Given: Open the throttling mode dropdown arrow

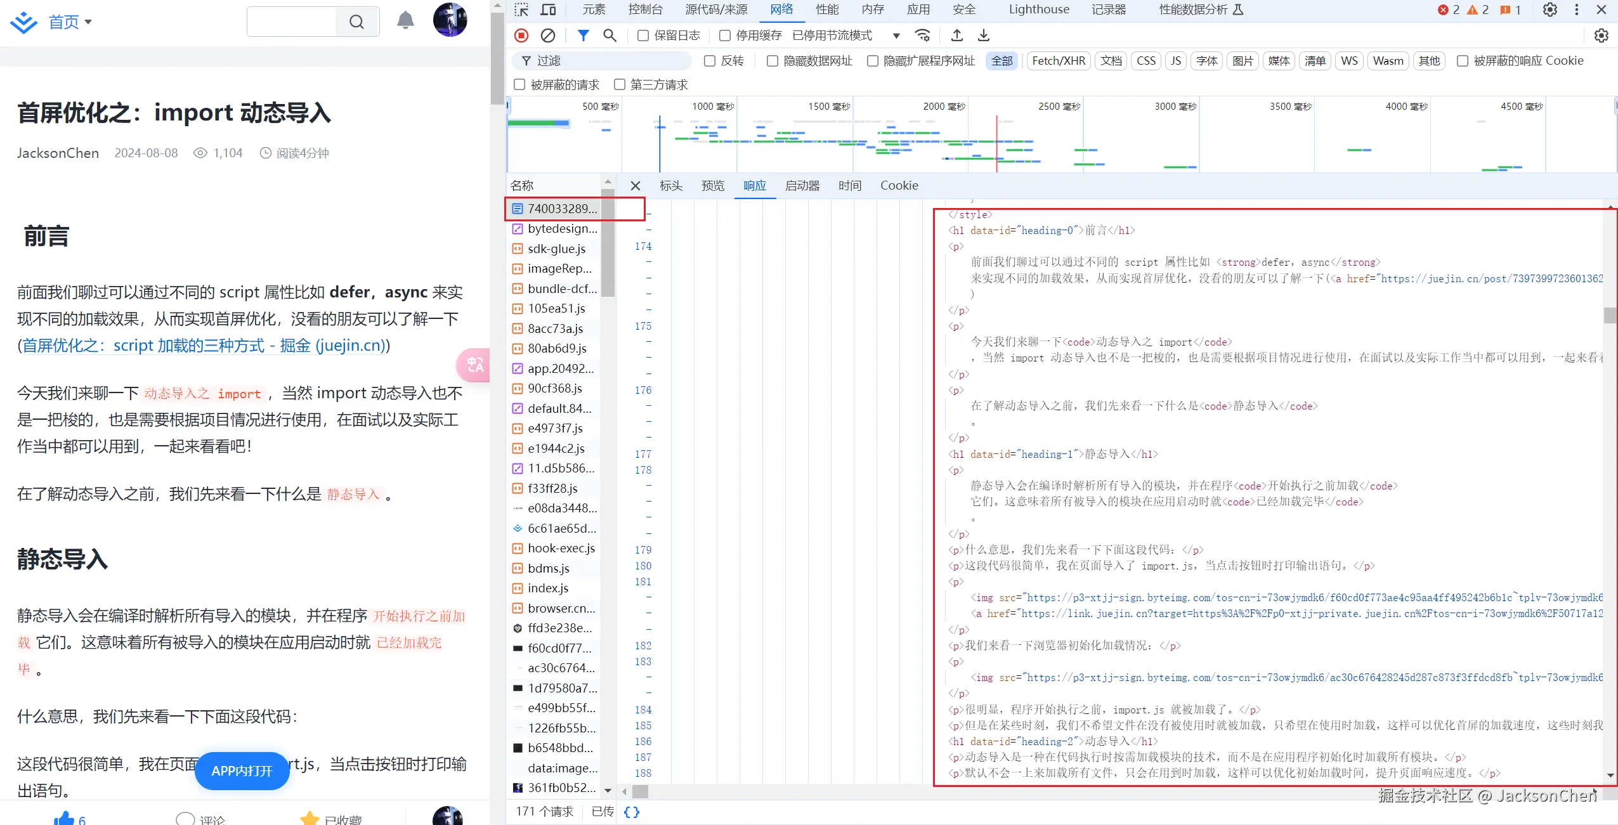Looking at the screenshot, I should click(x=896, y=36).
